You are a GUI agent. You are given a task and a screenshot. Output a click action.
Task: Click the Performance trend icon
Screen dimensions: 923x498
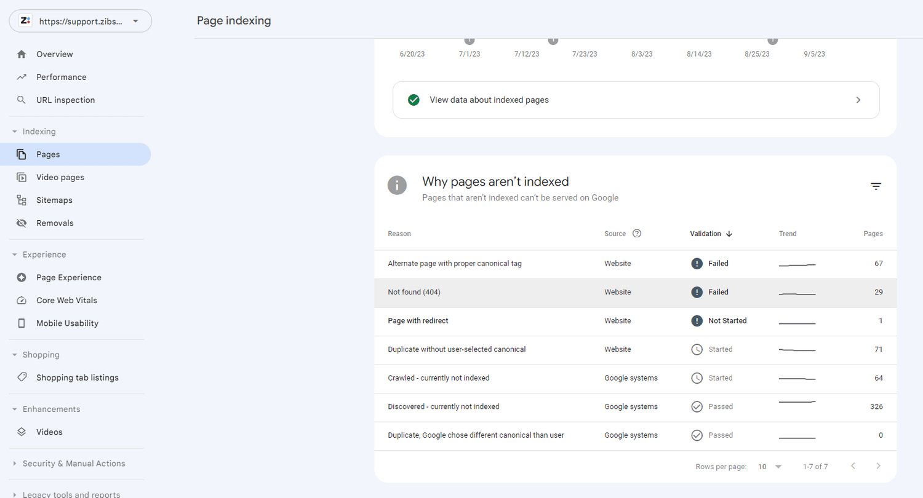coord(21,77)
